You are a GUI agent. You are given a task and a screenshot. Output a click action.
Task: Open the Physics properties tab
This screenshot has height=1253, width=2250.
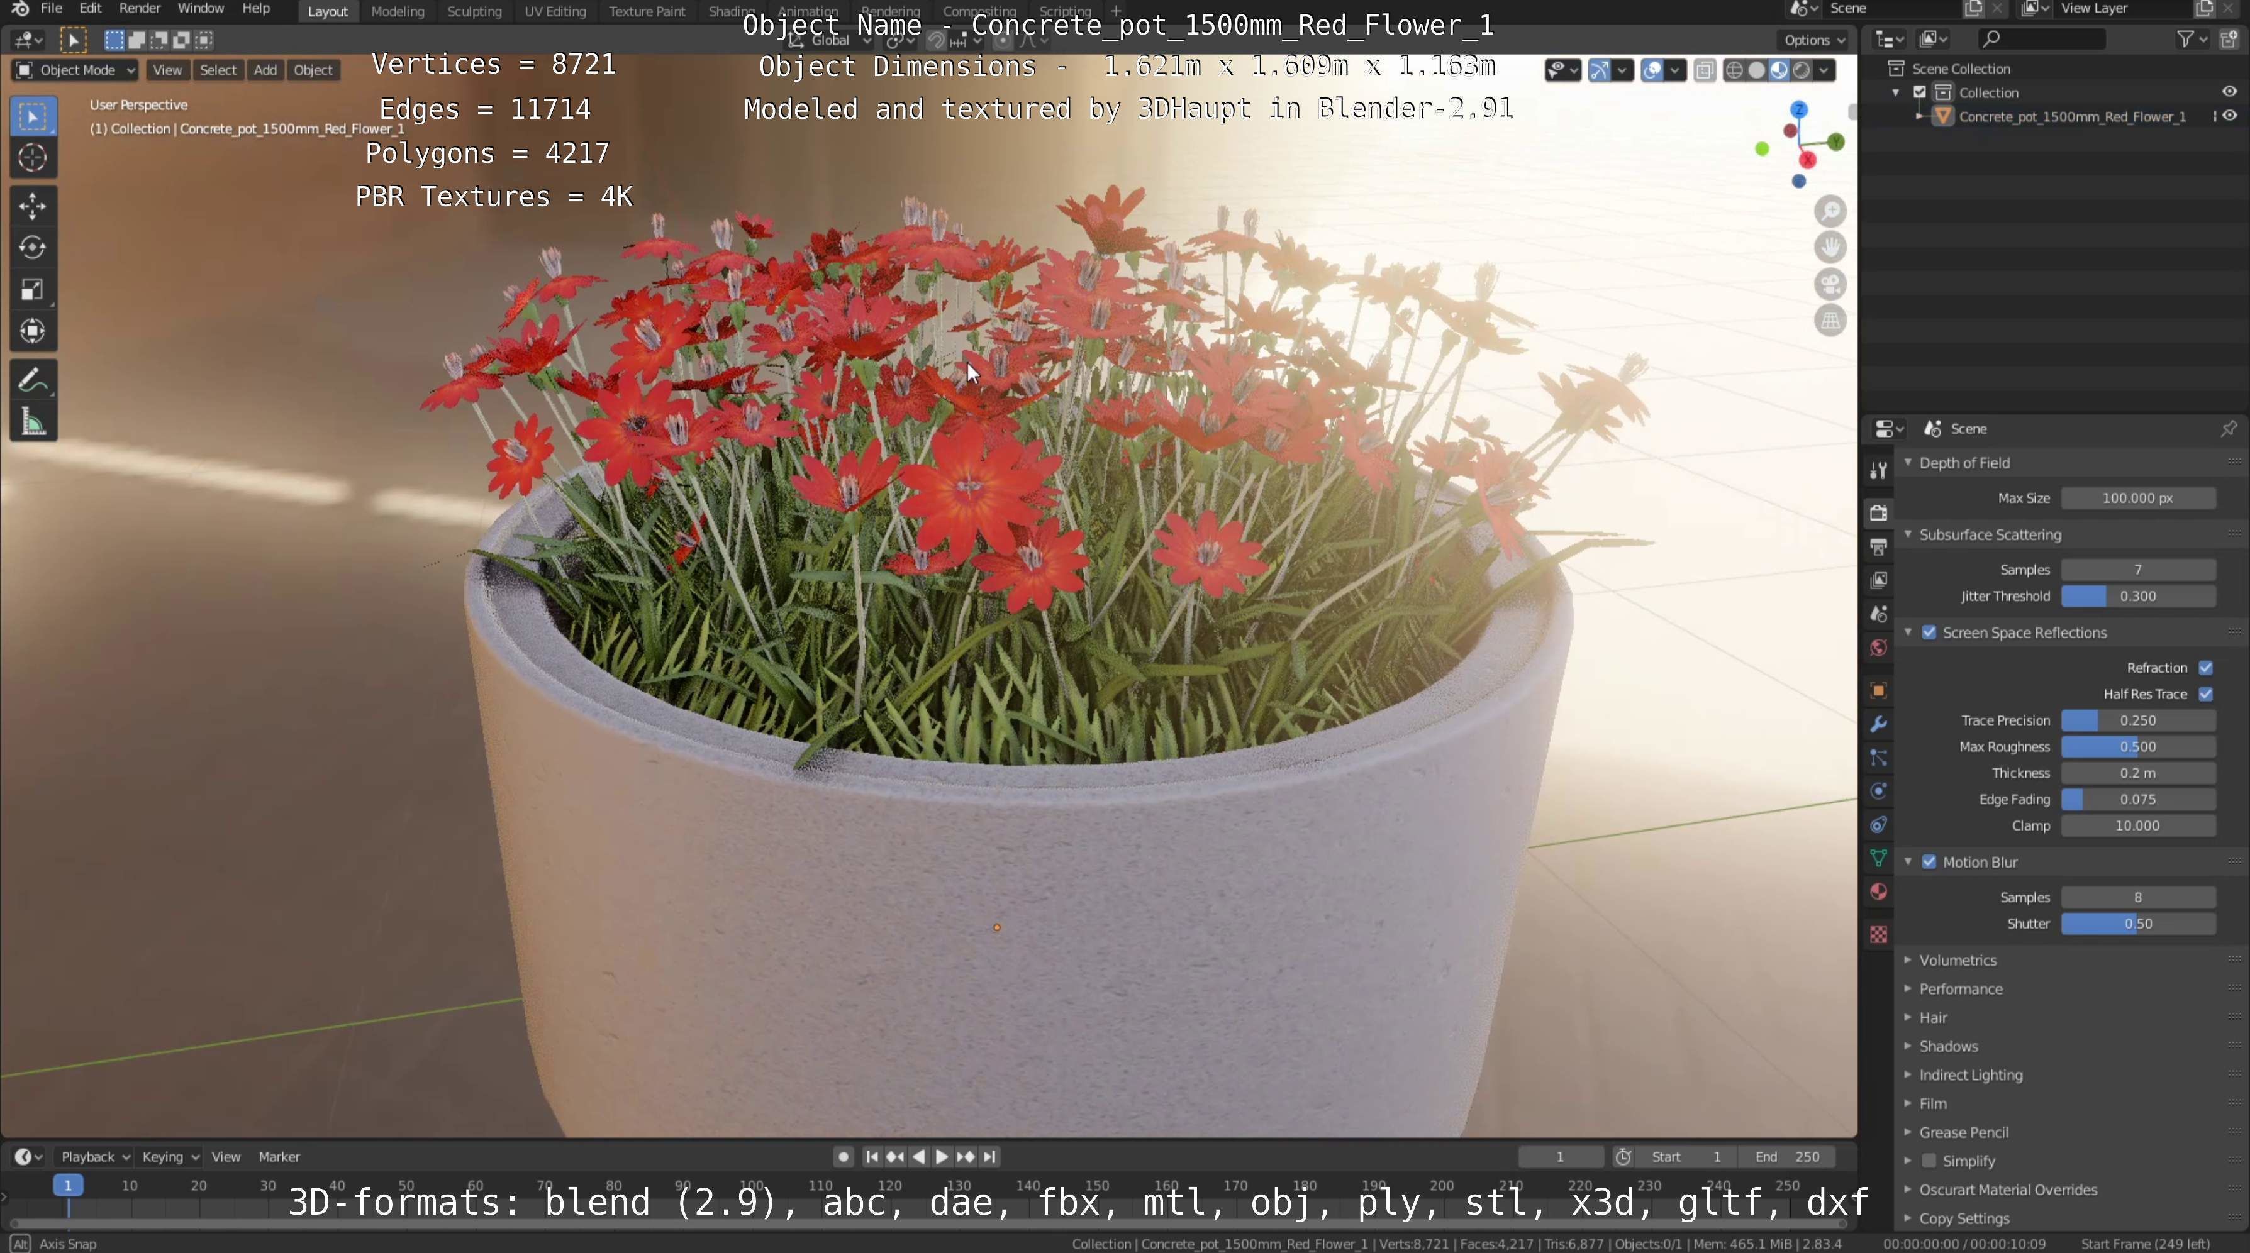(1879, 791)
